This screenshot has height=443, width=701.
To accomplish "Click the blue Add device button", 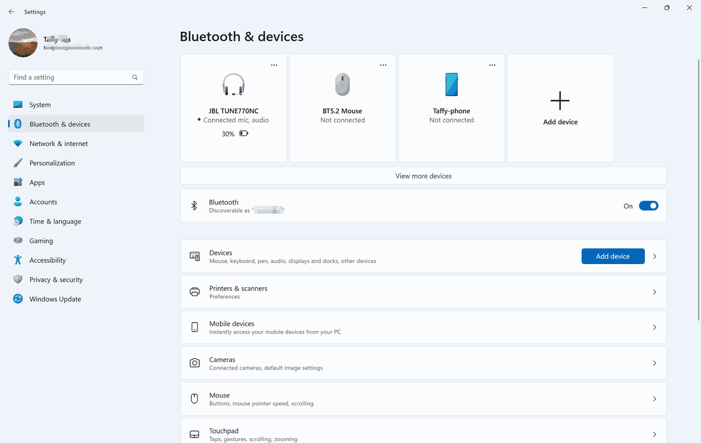I will 612,257.
